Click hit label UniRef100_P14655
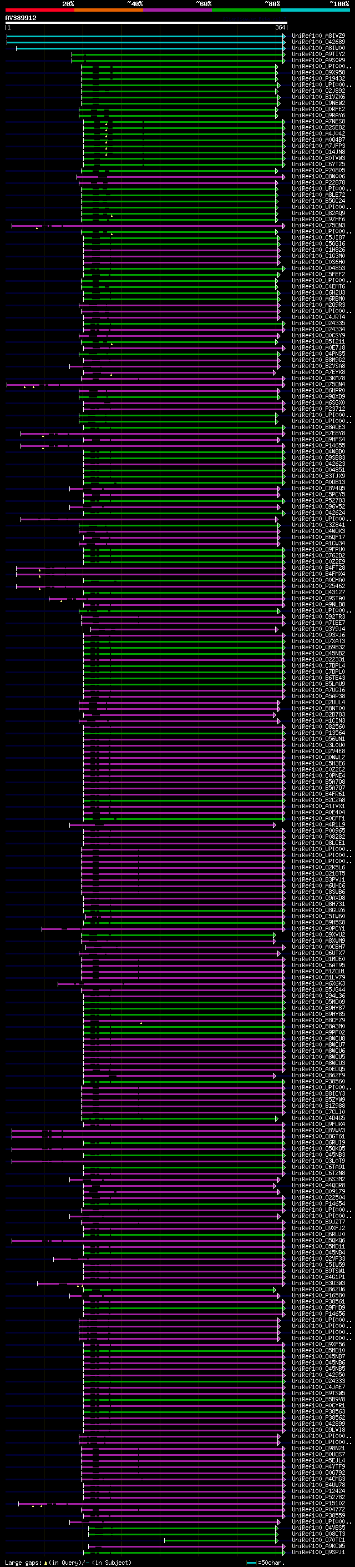 tap(318, 445)
